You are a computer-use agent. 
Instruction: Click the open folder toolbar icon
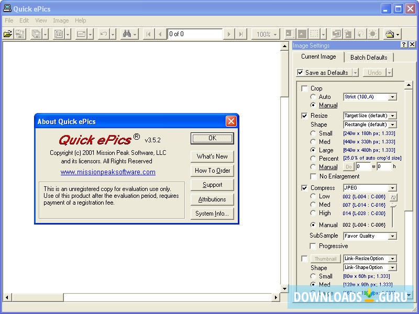[8, 34]
